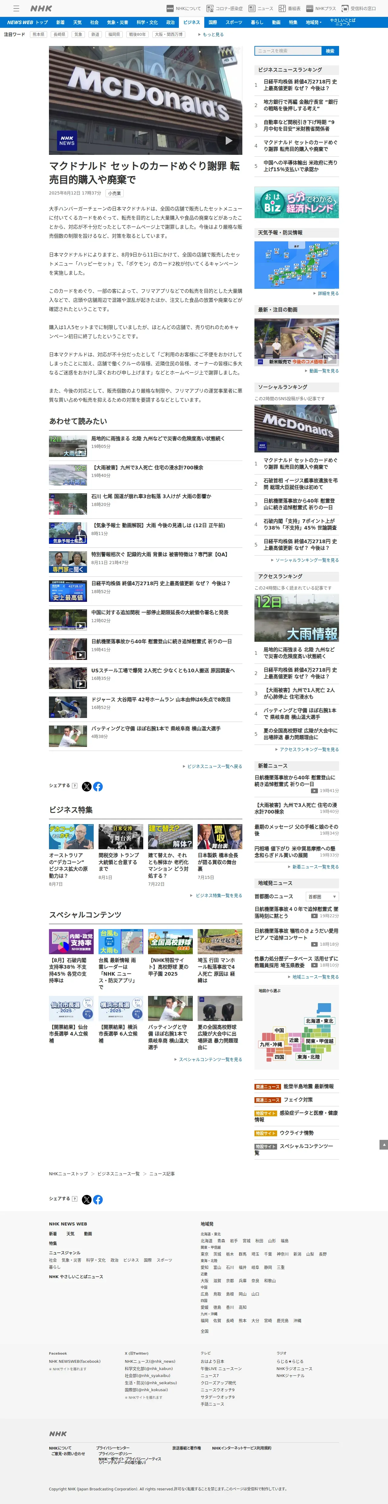Open 能登半島地震 最新情報 link
388x1504 pixels.
point(309,1087)
